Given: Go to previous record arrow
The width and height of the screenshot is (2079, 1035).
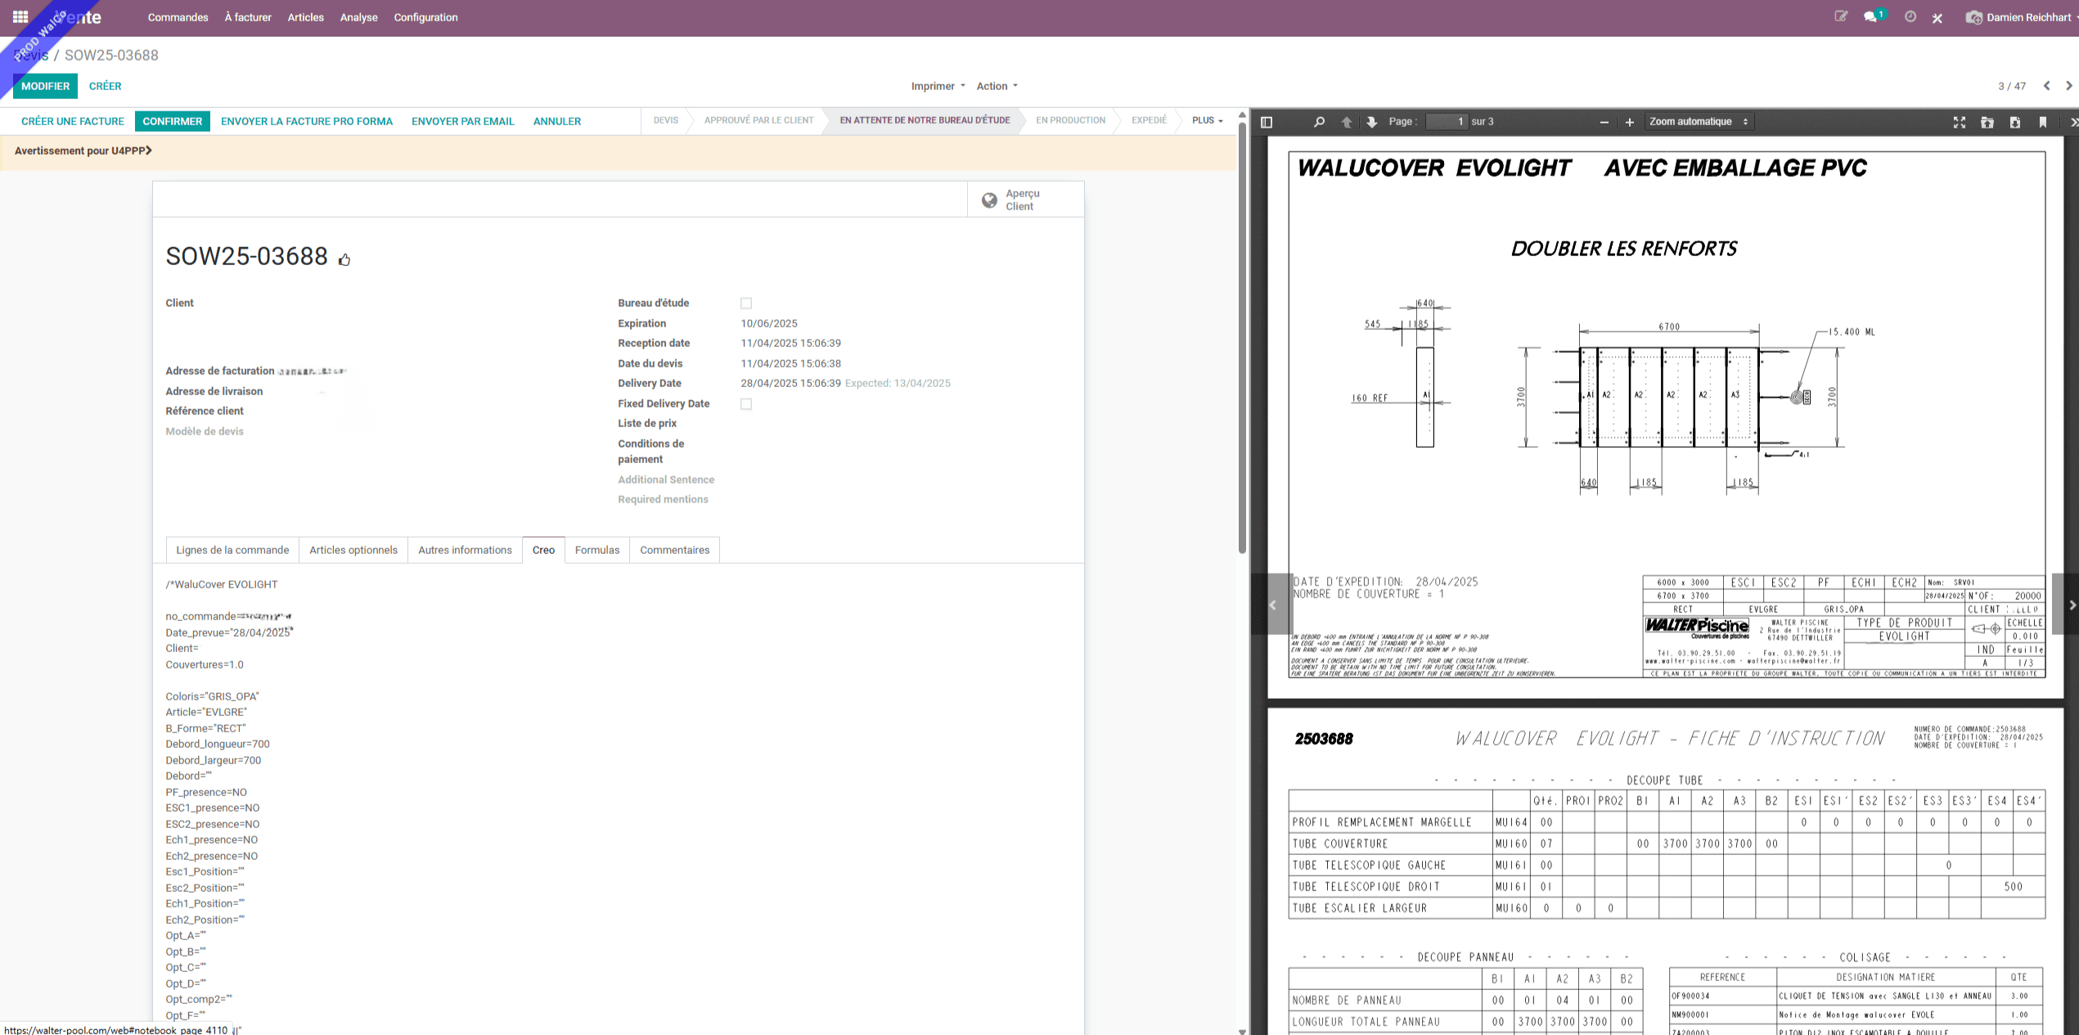Looking at the screenshot, I should (x=2047, y=86).
